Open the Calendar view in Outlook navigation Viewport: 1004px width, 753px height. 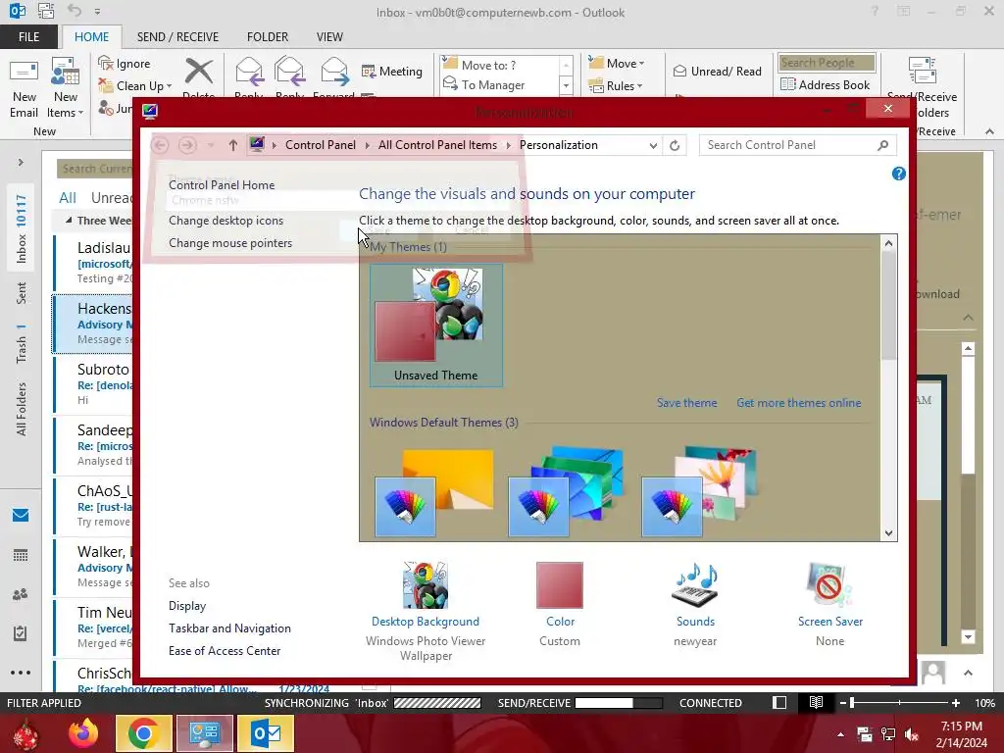[21, 555]
